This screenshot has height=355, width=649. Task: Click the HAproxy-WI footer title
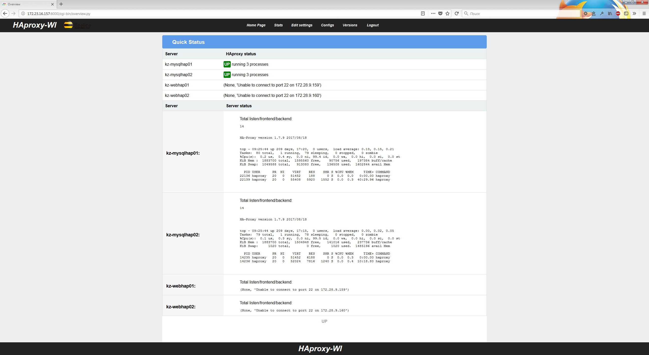coord(320,348)
